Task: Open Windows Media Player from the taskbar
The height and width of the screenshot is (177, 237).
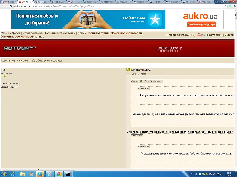Action: point(31,174)
